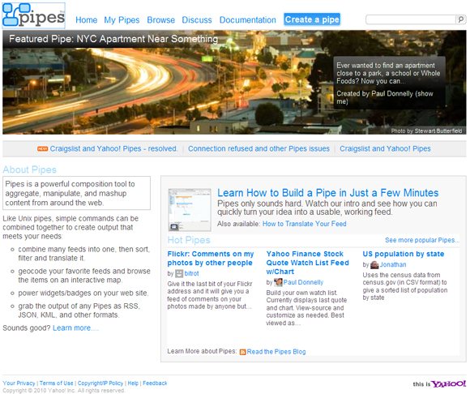The height and width of the screenshot is (394, 470).
Task: See more popular Pipes
Action: tap(422, 240)
